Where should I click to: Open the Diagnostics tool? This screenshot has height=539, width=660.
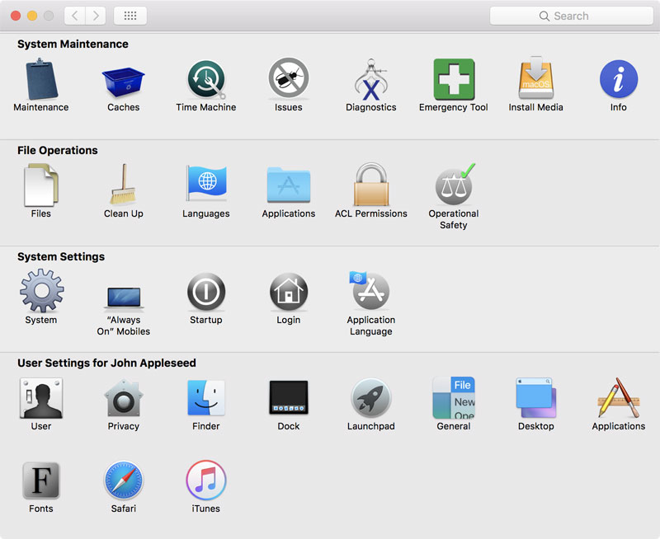[x=371, y=78]
